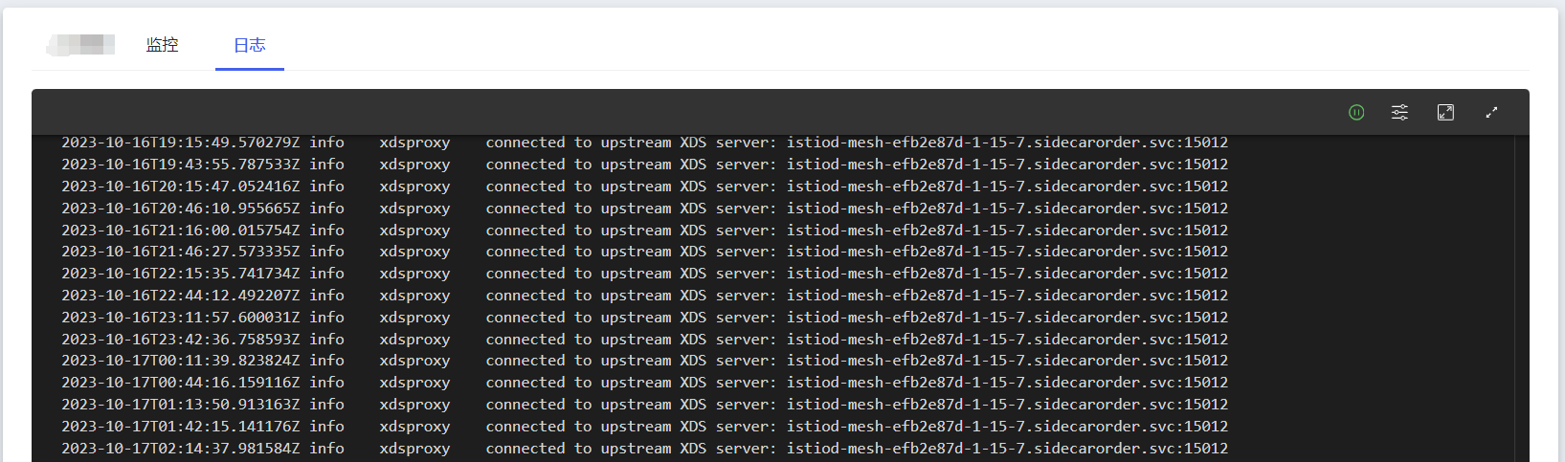
Task: Pause the live log stream
Action: [1356, 112]
